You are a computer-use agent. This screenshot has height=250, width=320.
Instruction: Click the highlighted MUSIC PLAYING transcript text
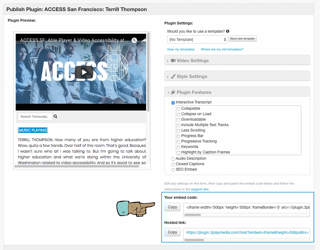[33, 130]
